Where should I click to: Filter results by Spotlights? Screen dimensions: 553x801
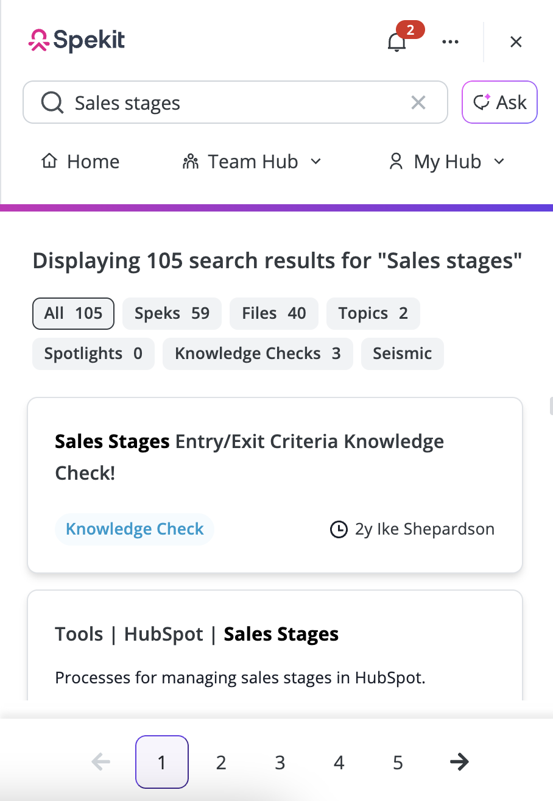pos(93,354)
